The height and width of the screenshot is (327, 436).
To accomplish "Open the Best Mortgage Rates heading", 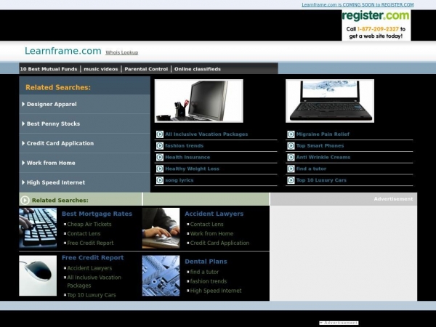I will tap(97, 214).
